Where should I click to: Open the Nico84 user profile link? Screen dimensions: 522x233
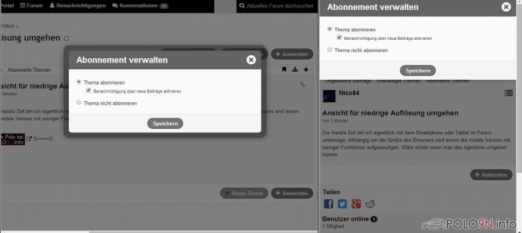[349, 93]
